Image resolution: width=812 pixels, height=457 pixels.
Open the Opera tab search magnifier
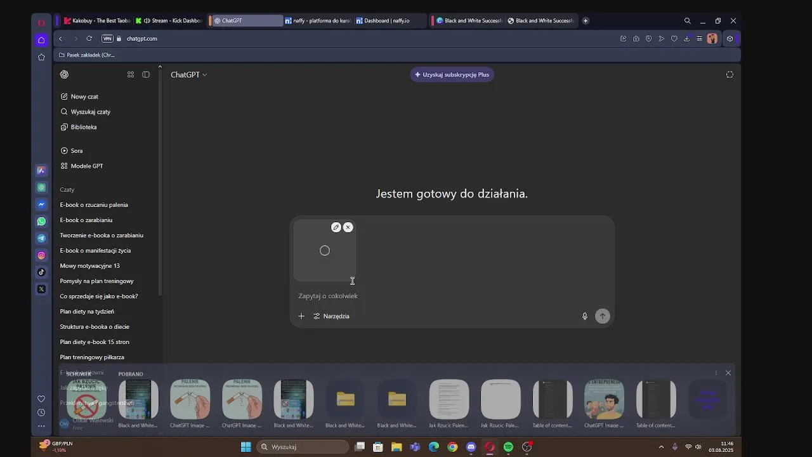pyautogui.click(x=687, y=21)
